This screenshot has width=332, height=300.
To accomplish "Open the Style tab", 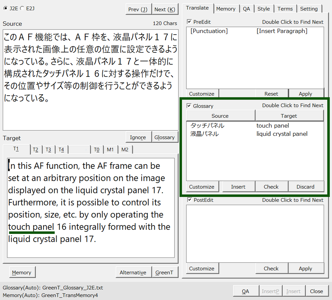I will (x=263, y=9).
